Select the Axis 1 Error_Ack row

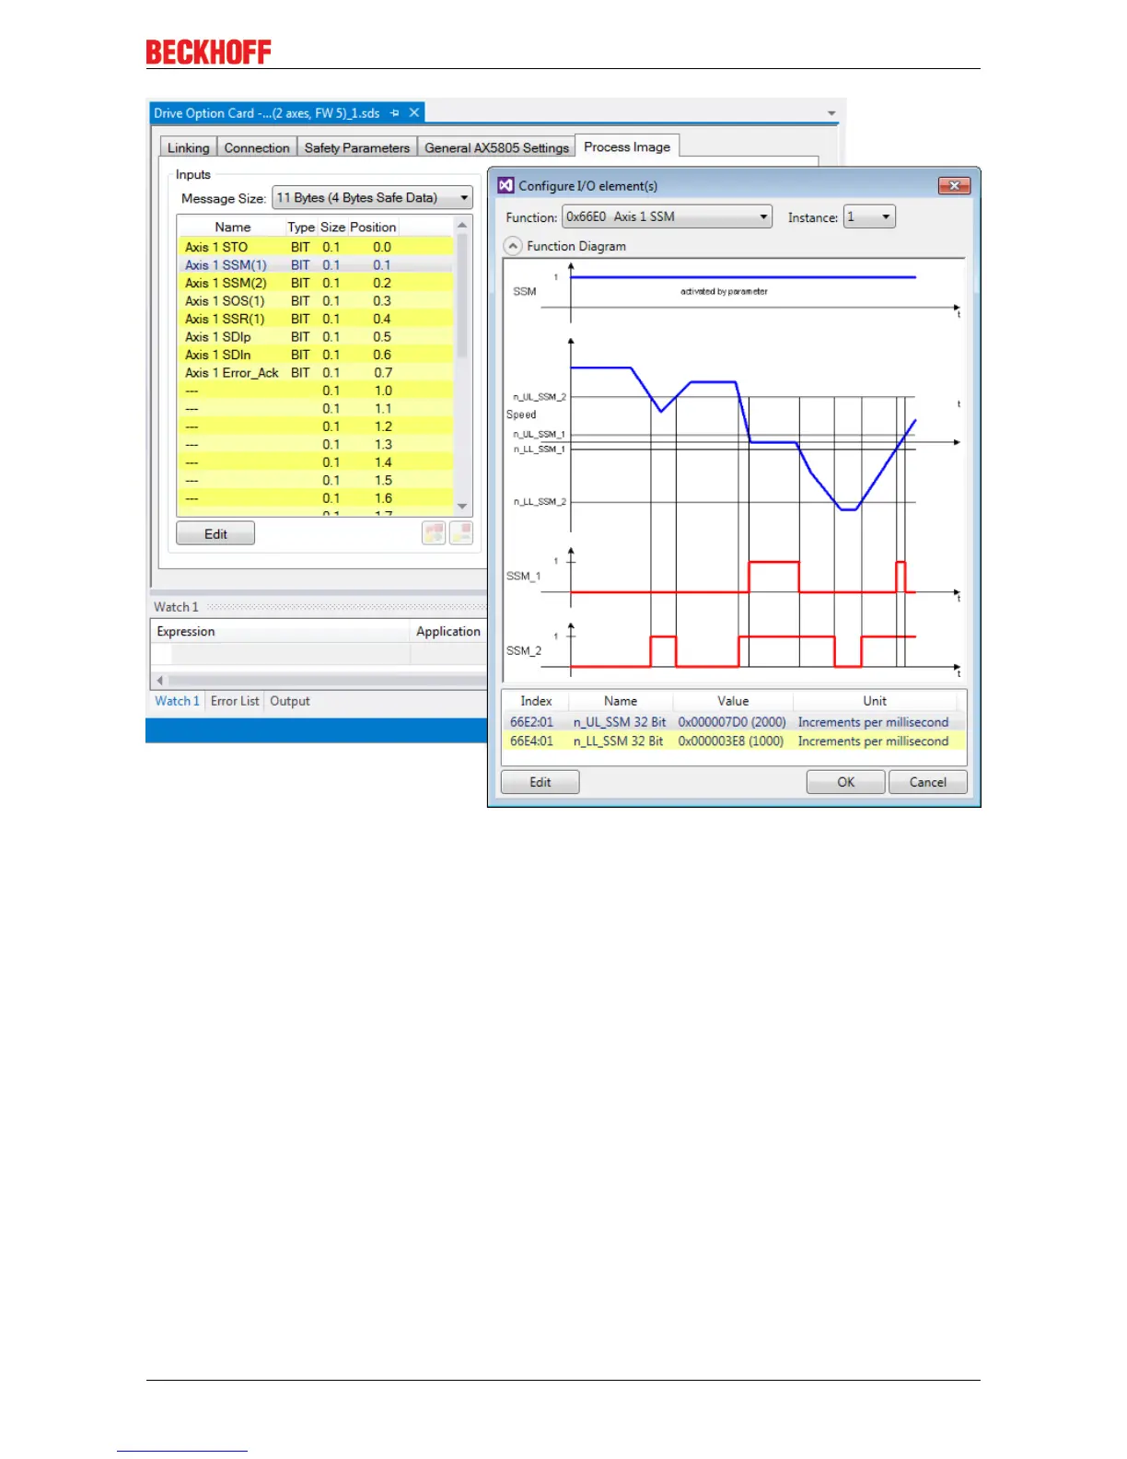(315, 373)
